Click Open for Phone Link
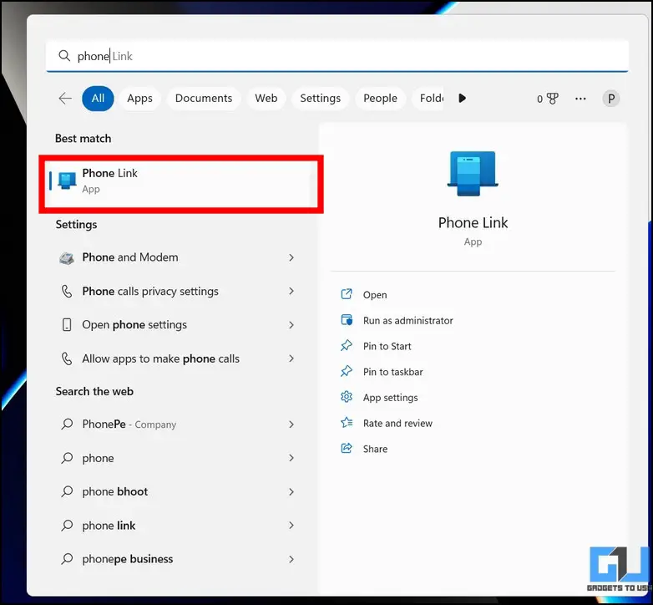The width and height of the screenshot is (653, 605). (375, 295)
